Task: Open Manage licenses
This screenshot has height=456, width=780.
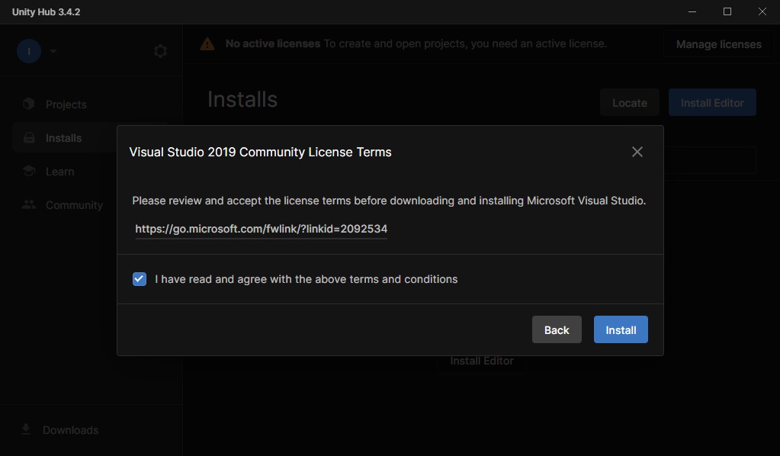Action: click(718, 44)
